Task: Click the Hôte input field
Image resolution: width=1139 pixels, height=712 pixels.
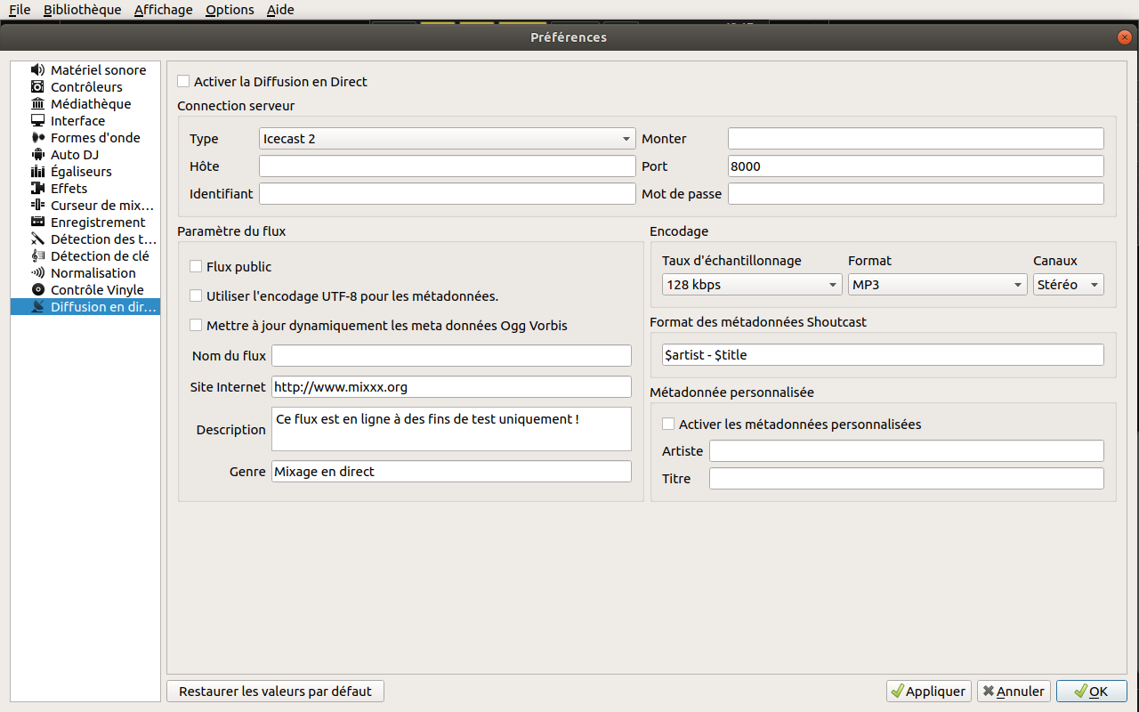Action: (x=447, y=166)
